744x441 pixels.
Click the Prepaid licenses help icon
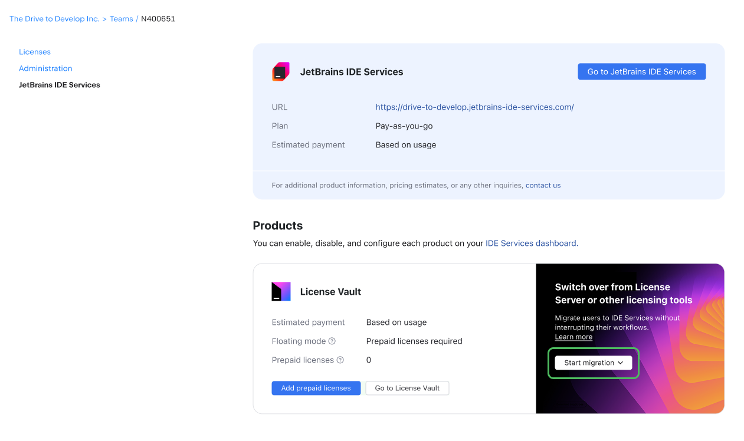coord(340,360)
